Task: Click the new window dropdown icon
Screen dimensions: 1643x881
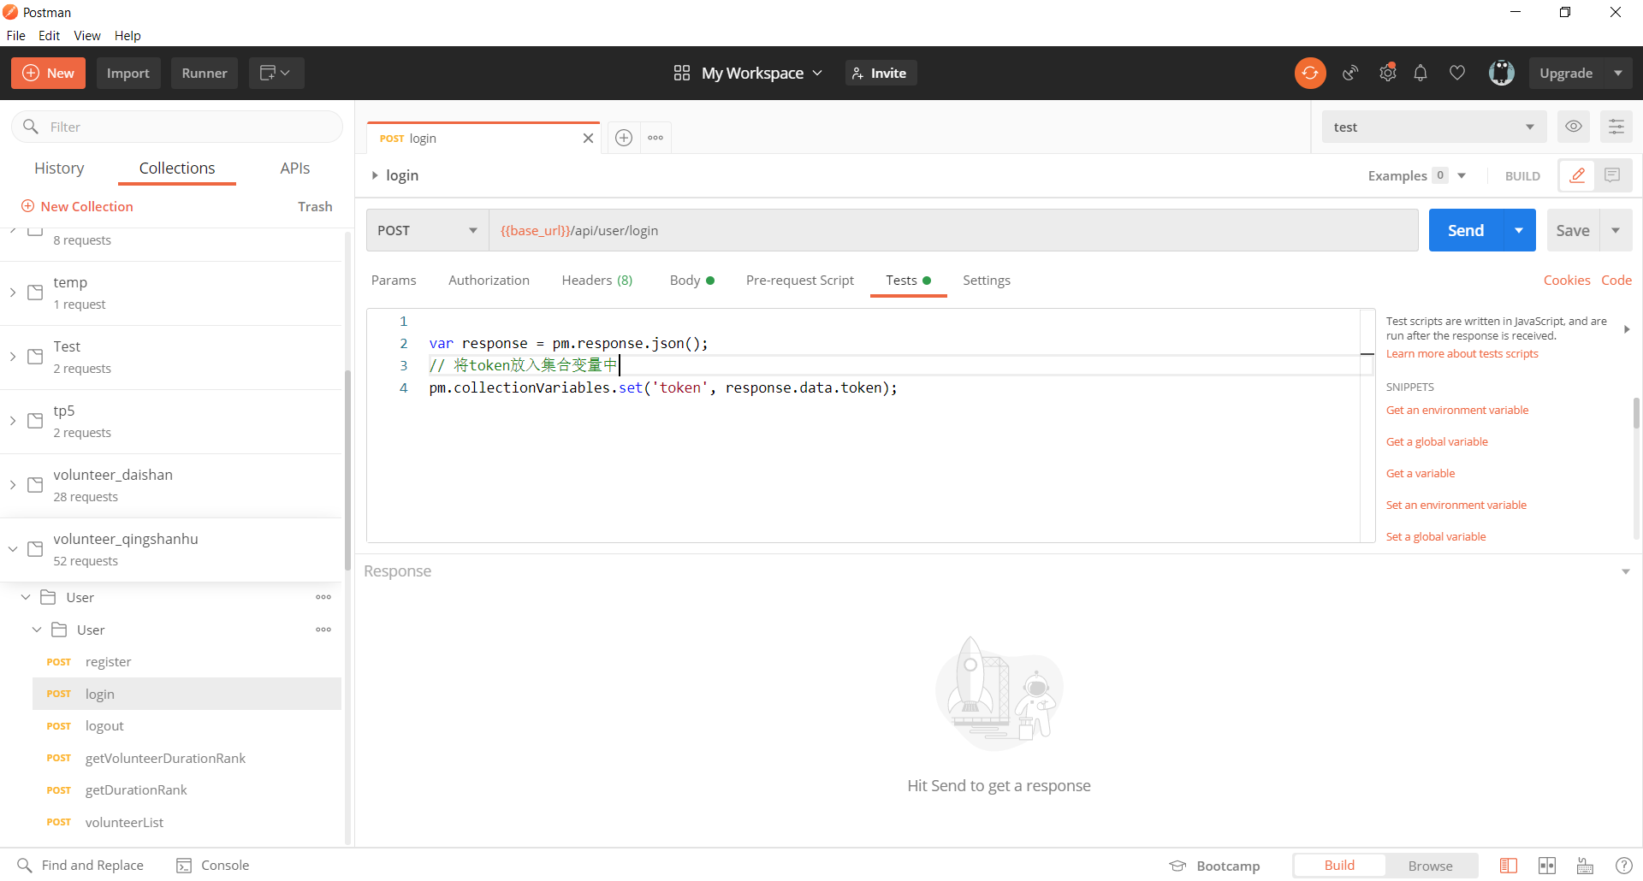Action: [276, 73]
